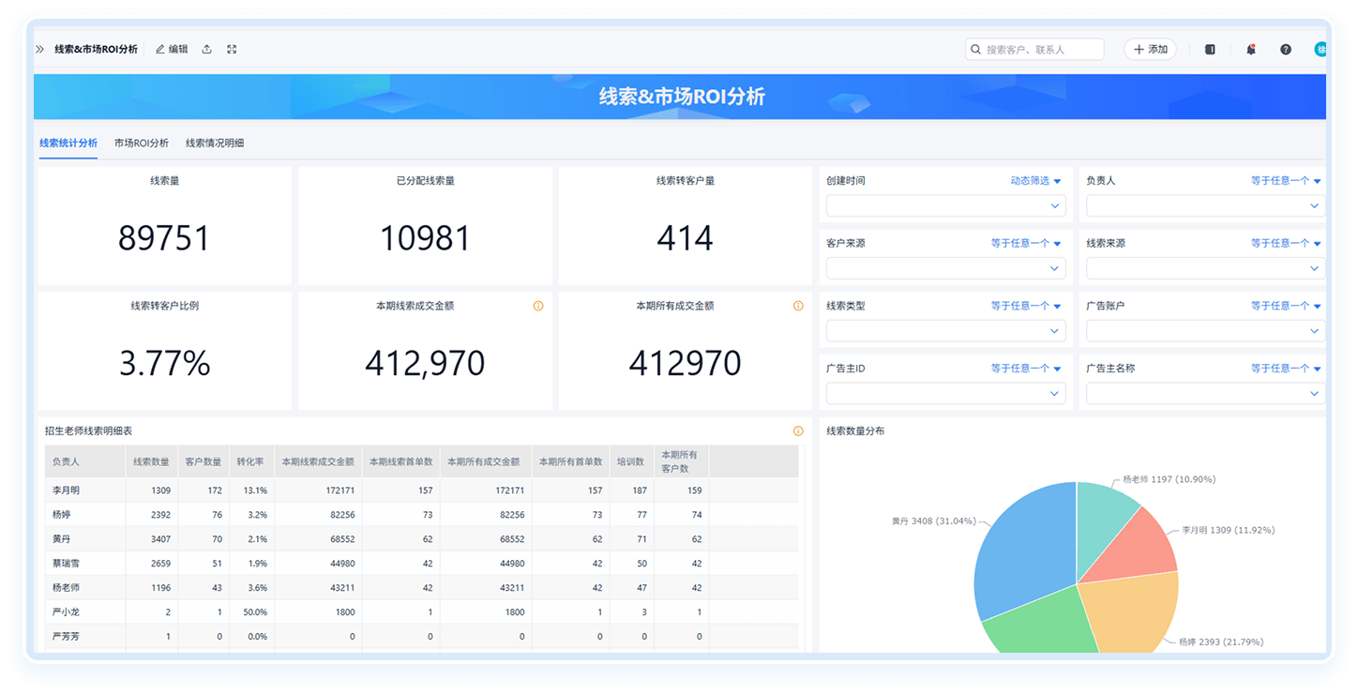Expand the sidebar with the double-chevron icon
Screen dimensions: 1358x694
tap(40, 50)
